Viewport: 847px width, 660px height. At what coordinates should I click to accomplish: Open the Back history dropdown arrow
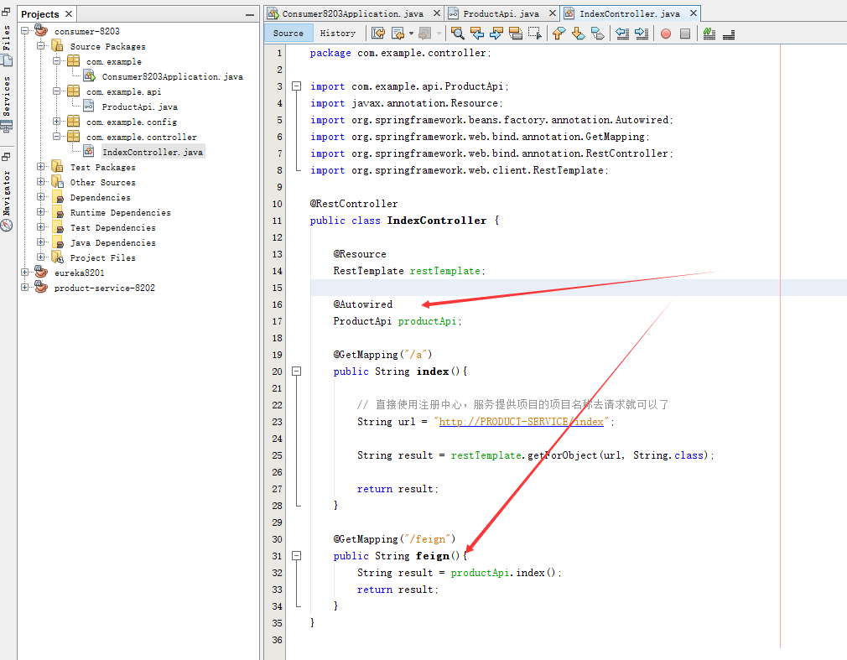pyautogui.click(x=411, y=34)
